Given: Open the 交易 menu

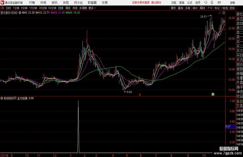Looking at the screenshot, I should point(105,3).
